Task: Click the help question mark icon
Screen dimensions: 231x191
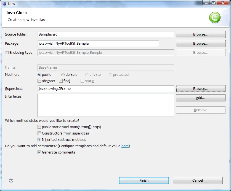Action: [x=11, y=181]
